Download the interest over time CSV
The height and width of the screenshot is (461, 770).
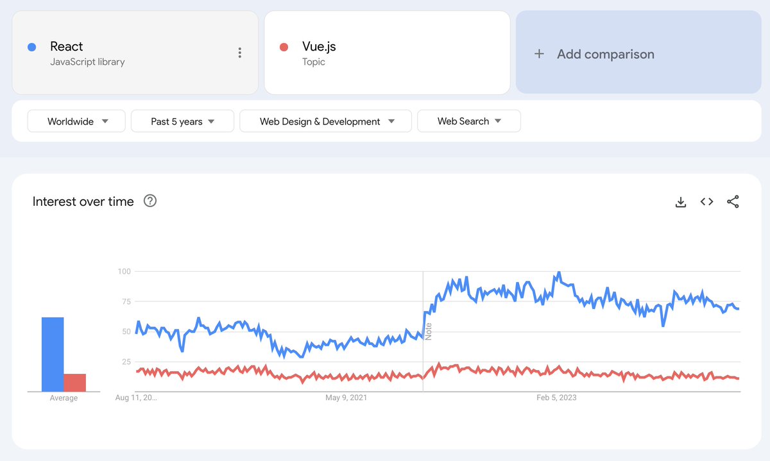click(681, 202)
